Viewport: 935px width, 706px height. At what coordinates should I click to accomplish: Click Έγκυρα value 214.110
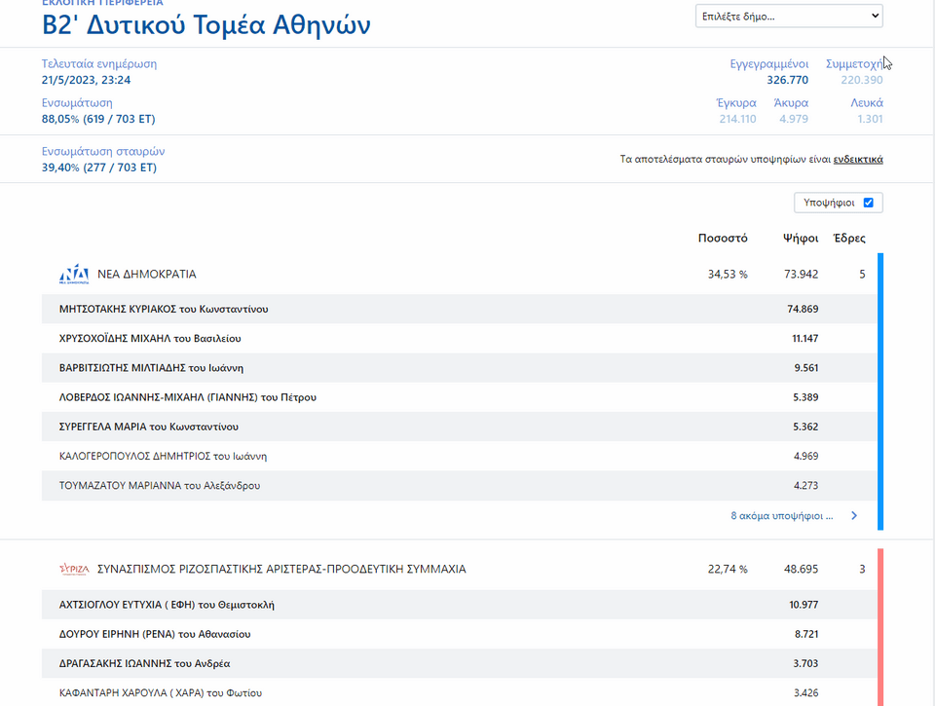tap(737, 119)
